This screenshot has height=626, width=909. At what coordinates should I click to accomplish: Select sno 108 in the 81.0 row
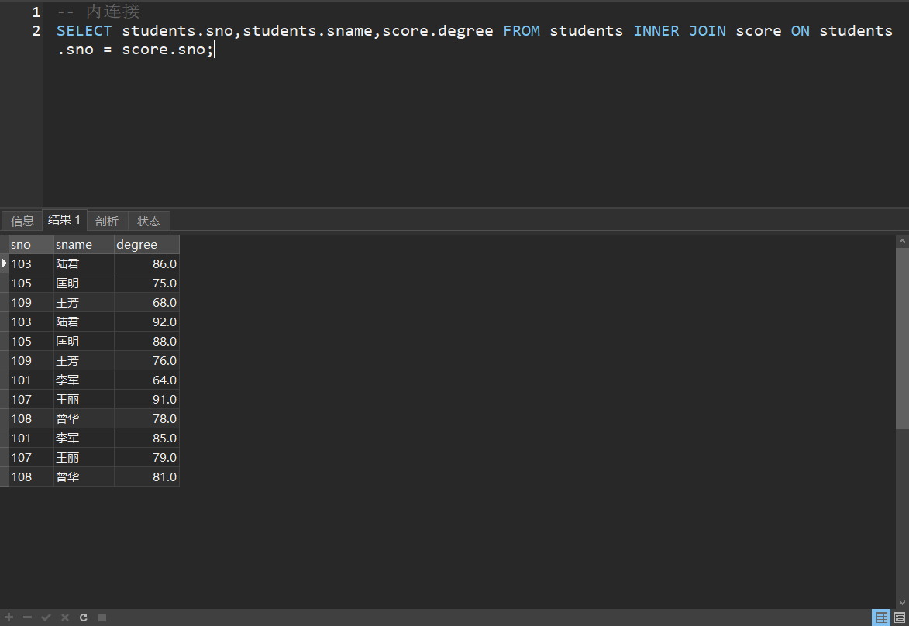point(31,477)
